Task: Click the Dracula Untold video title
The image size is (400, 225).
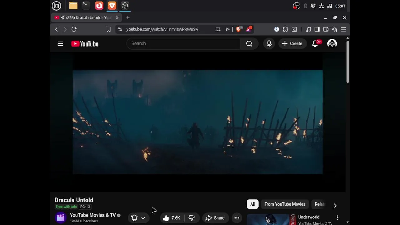Action: pos(74,200)
